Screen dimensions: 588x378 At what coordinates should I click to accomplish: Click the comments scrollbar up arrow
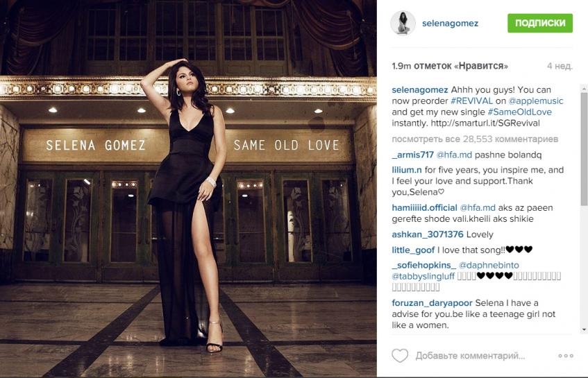pyautogui.click(x=584, y=89)
